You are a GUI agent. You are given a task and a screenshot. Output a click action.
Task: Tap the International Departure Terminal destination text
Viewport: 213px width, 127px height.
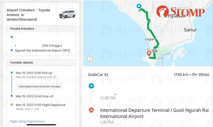(148, 113)
